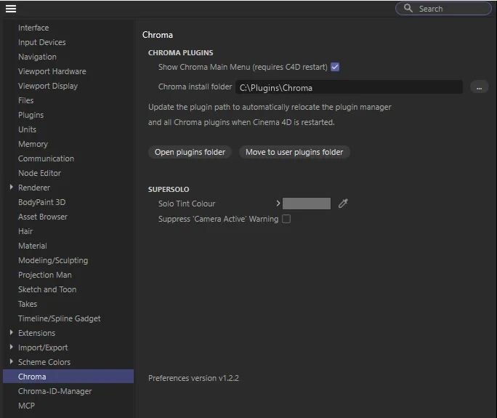Image resolution: width=497 pixels, height=418 pixels.
Task: Open Node Editor preferences
Action: point(39,173)
